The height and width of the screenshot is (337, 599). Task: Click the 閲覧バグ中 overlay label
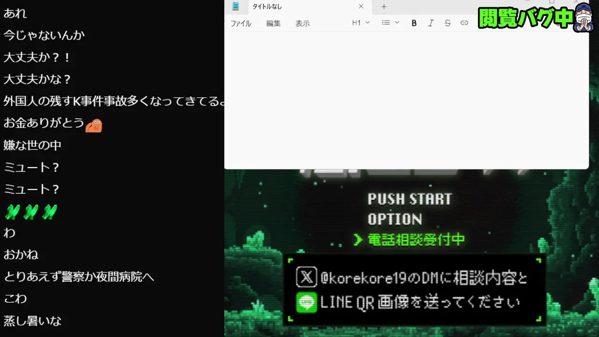(x=526, y=18)
